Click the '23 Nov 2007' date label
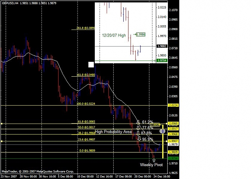Screen dimensions: 251x179 pyautogui.click(x=9, y=177)
